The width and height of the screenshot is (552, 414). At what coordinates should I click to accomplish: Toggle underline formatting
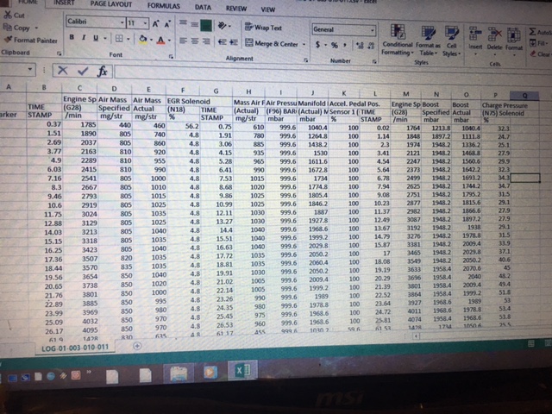click(96, 38)
